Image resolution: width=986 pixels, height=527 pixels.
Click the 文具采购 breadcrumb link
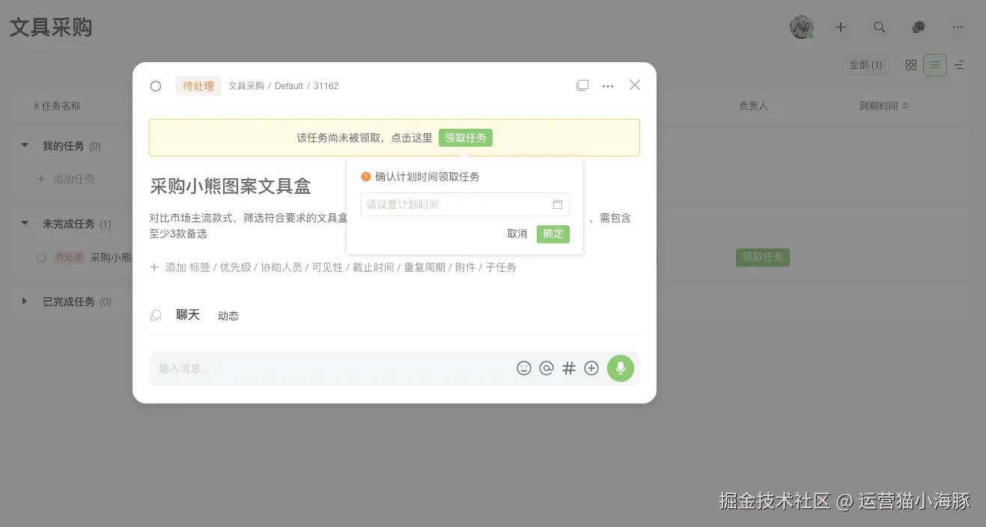click(246, 86)
